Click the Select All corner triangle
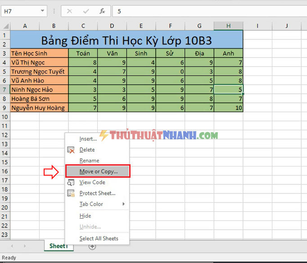Screen dimensions: 307x263 pyautogui.click(x=6, y=26)
